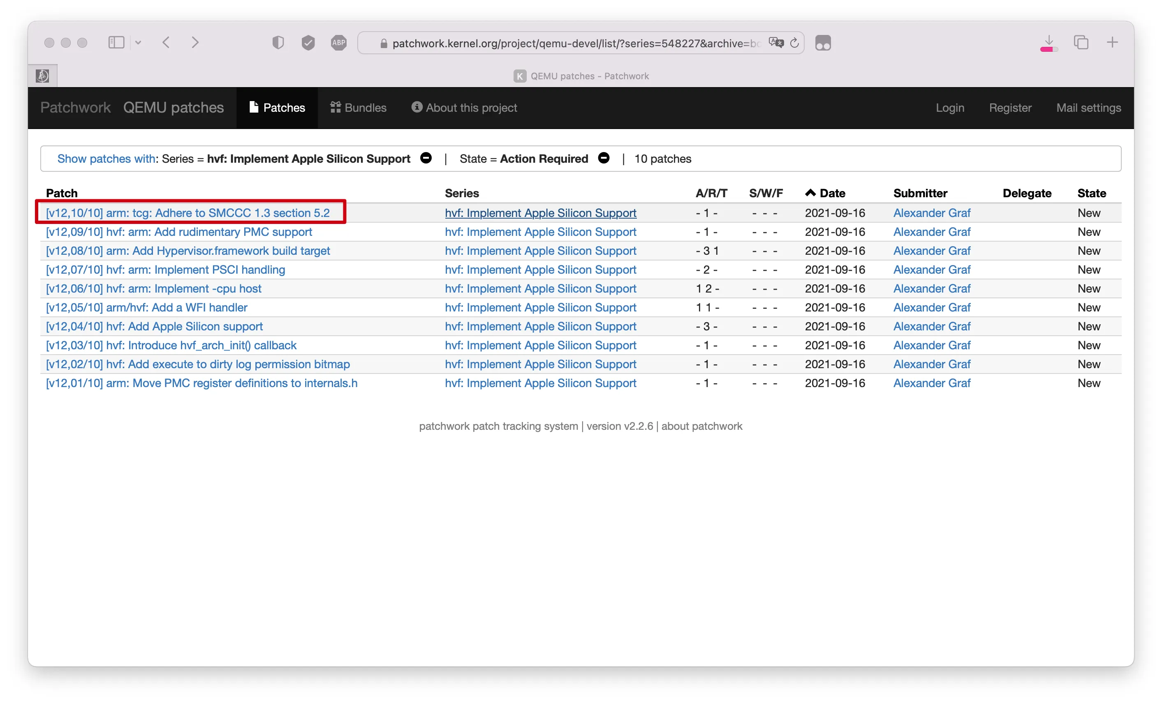Screen dimensions: 1162x701
Task: Click the 'version v2.2.6' footer text
Action: tap(620, 426)
